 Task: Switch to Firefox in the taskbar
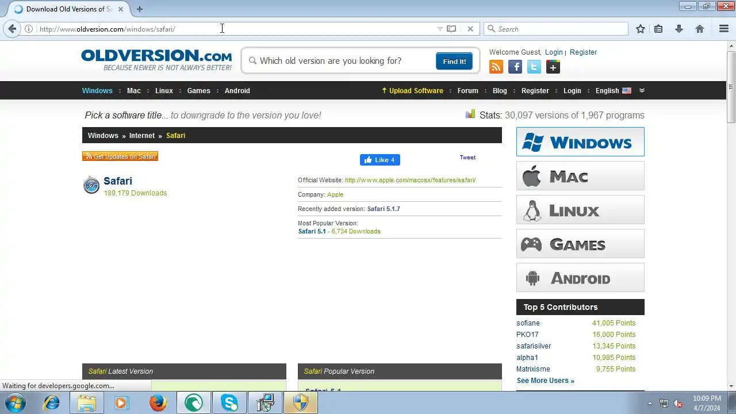click(158, 402)
